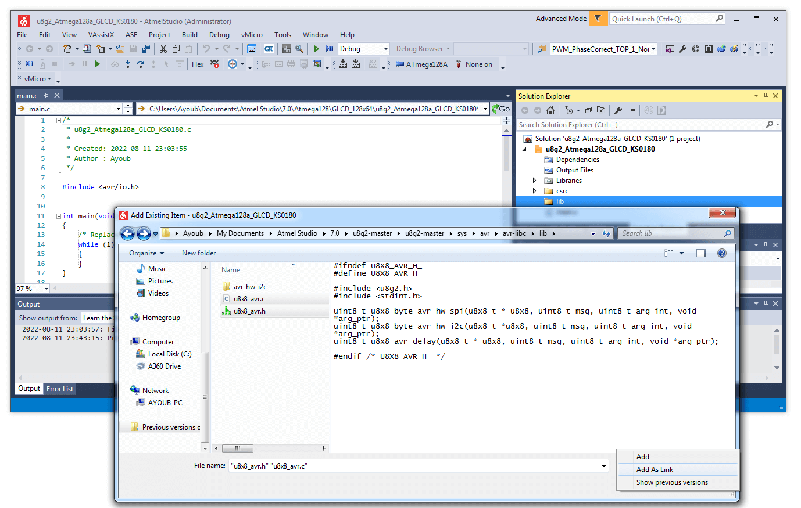Click the Go button next to path

(500, 109)
